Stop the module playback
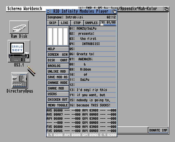Screen dimensions: 175x142 point(77,23)
